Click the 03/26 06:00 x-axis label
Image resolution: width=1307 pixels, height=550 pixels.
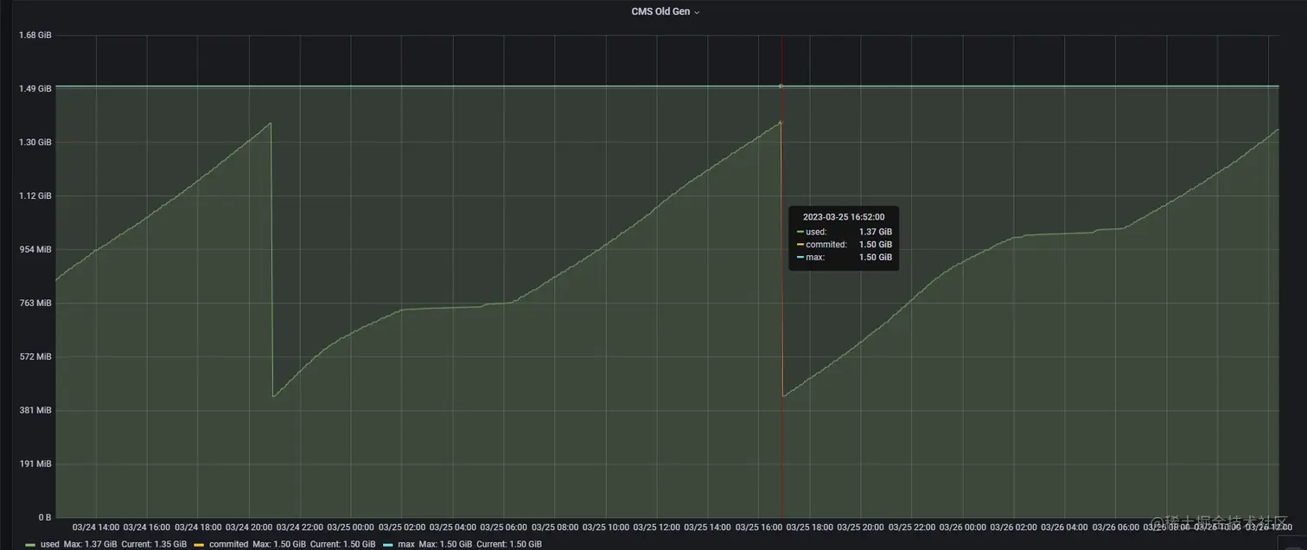(1116, 527)
